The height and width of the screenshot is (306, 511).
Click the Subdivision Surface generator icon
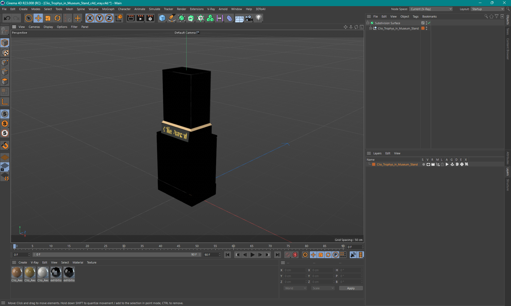click(x=182, y=18)
